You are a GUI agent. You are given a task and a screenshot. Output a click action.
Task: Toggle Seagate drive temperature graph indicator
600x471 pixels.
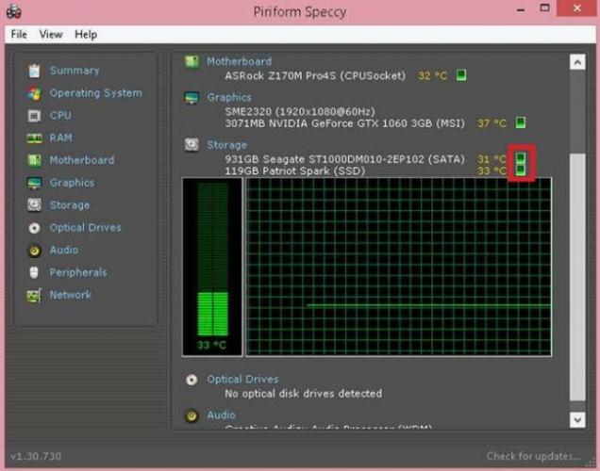point(520,158)
